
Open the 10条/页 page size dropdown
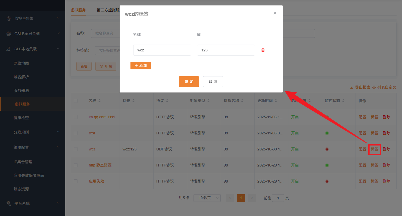pos(207,198)
